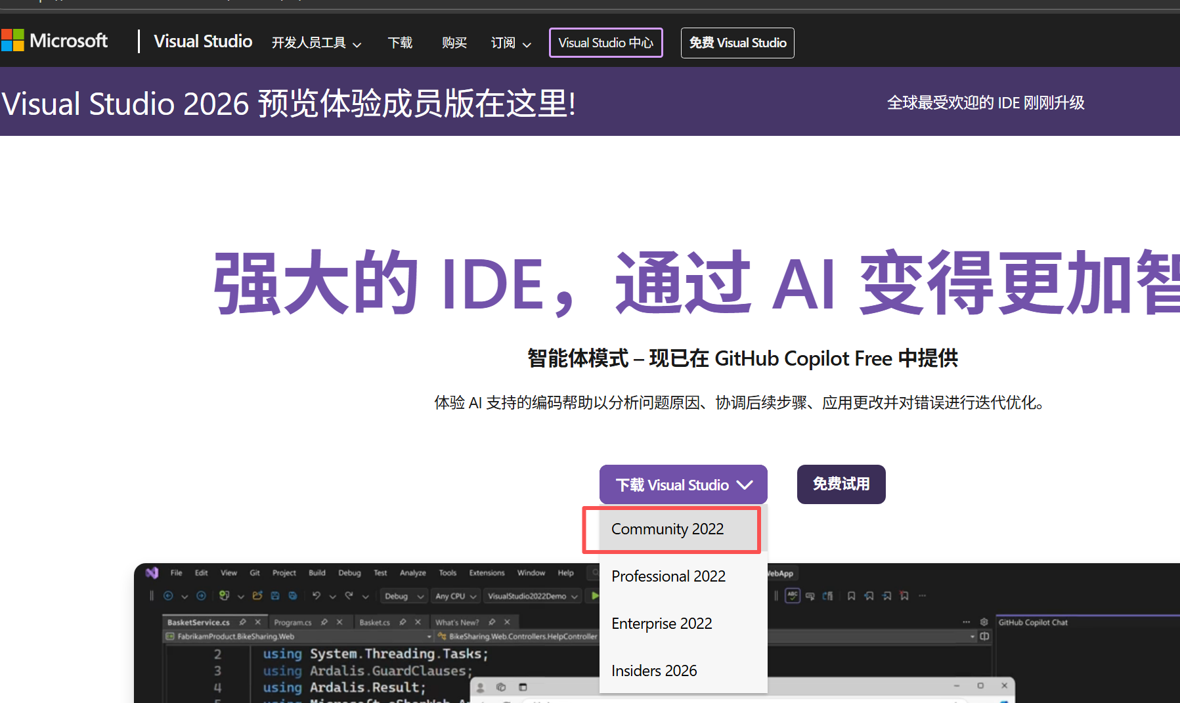Open the Build menu in IDE screenshot
This screenshot has height=703, width=1180.
click(x=317, y=573)
